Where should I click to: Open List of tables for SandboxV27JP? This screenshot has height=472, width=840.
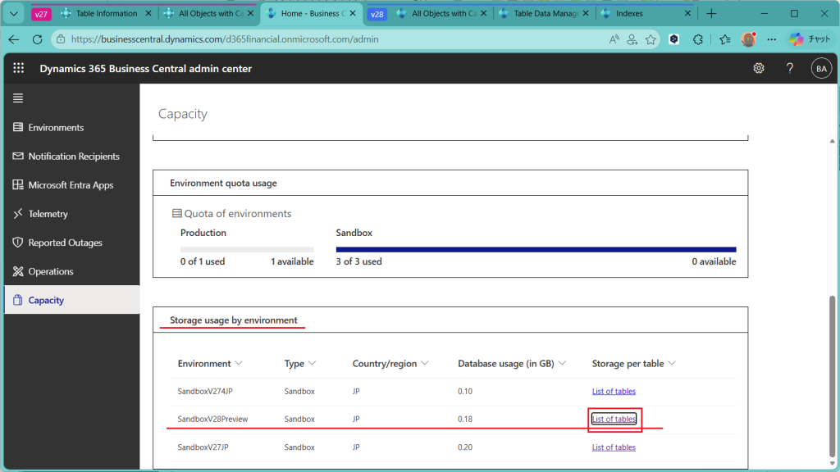614,447
